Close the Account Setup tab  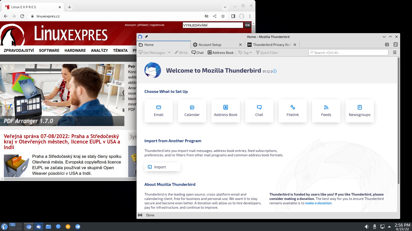(x=241, y=45)
